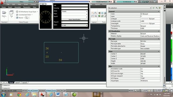Screen dimensions: 173x97
Task: Click the green circular app taskbar icon
Action: [74, 95]
